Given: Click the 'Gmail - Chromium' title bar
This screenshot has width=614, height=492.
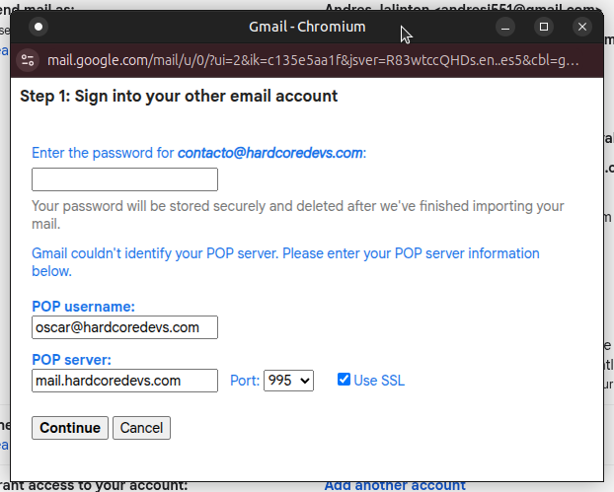Looking at the screenshot, I should coord(306,27).
